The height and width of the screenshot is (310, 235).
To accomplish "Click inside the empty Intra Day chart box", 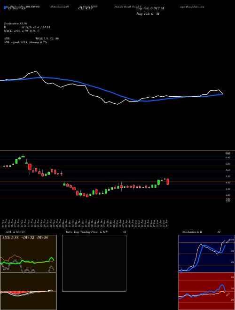I will 94,263.
